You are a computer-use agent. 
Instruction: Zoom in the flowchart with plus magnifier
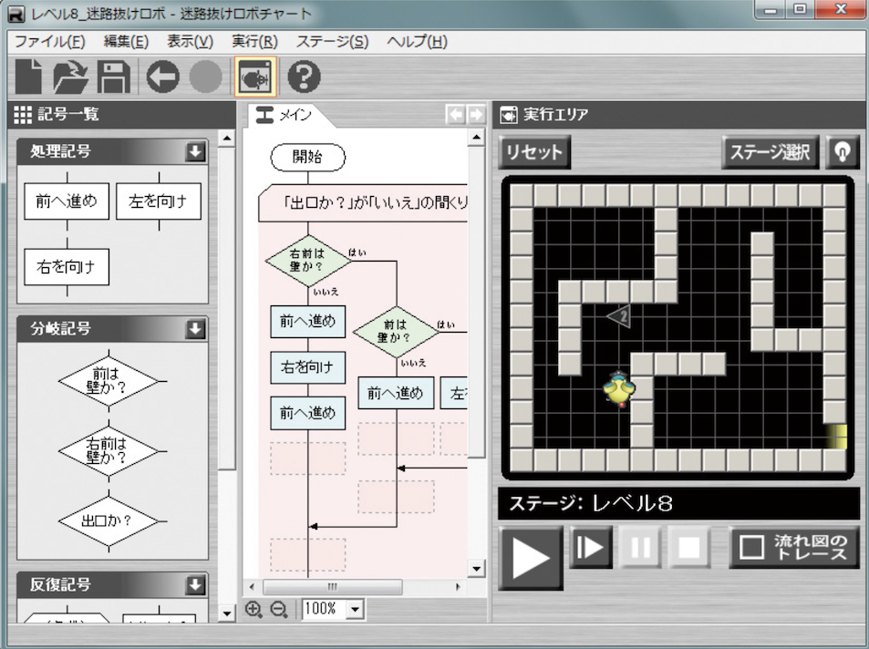253,609
